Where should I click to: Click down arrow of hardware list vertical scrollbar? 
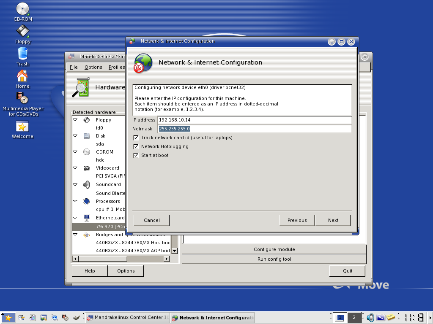click(175, 251)
